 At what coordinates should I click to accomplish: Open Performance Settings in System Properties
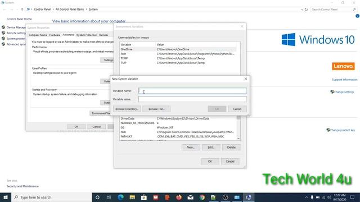point(107,60)
